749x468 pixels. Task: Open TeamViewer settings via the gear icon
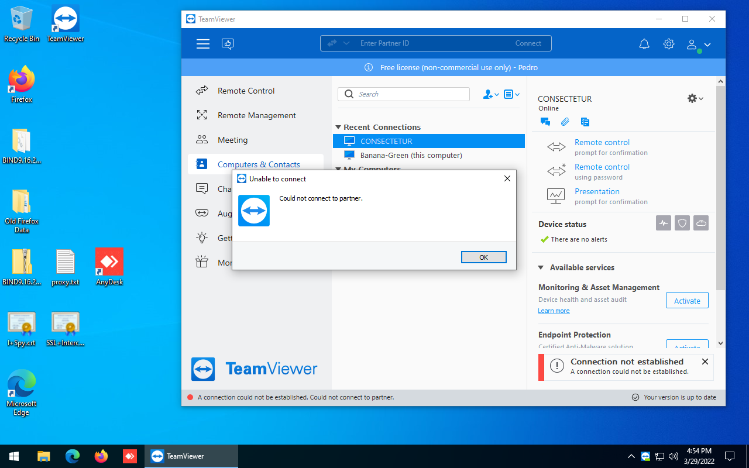point(668,44)
